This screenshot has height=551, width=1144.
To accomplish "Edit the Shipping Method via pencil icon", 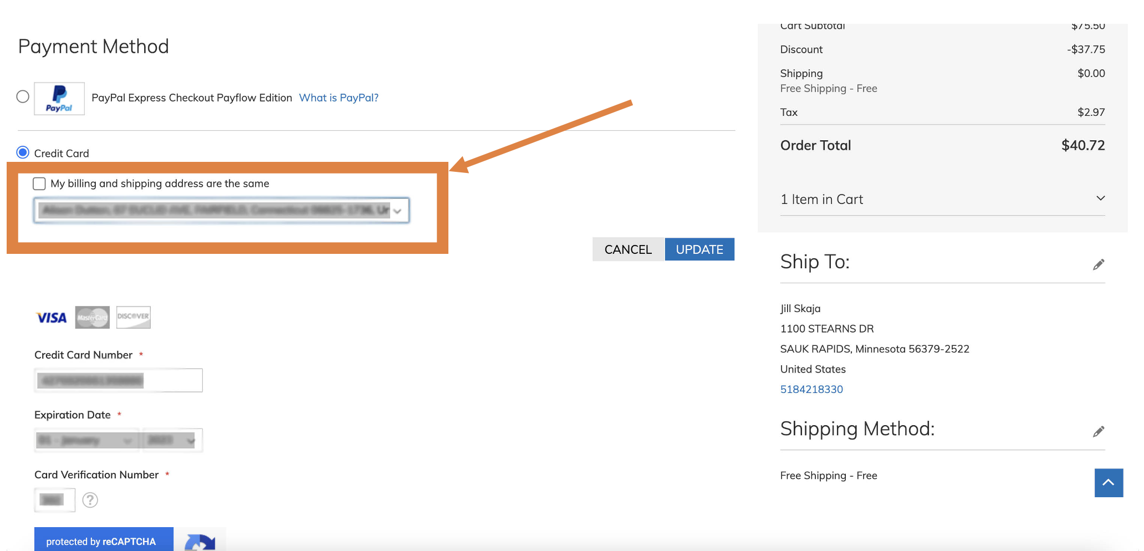I will click(x=1100, y=431).
